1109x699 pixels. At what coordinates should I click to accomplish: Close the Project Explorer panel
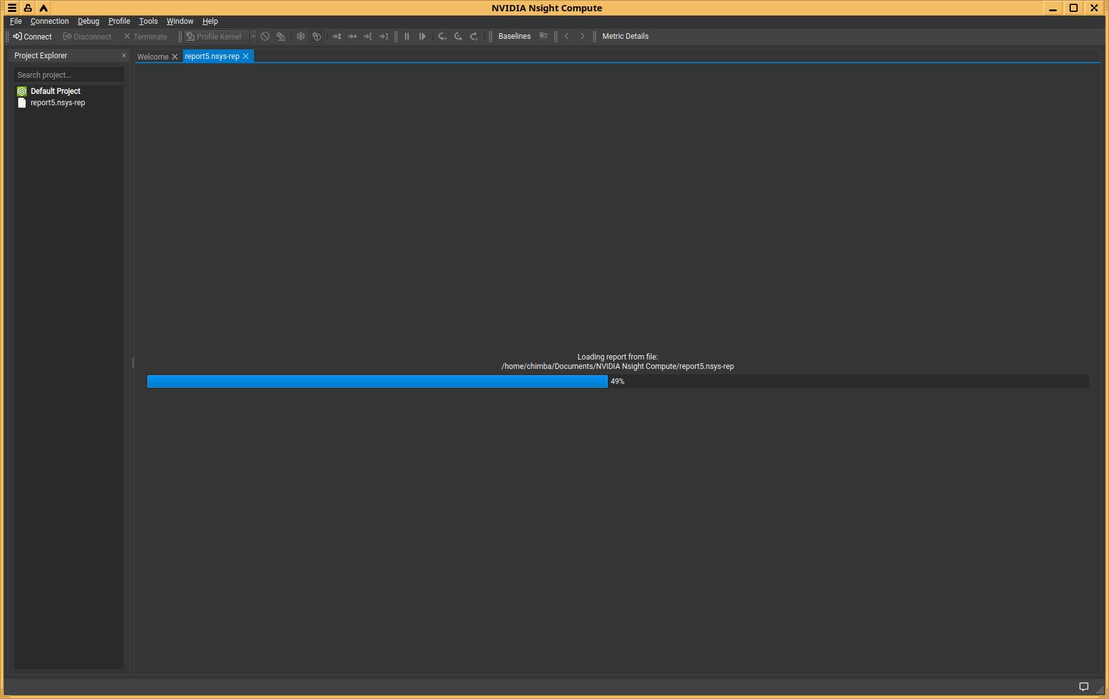(x=124, y=56)
